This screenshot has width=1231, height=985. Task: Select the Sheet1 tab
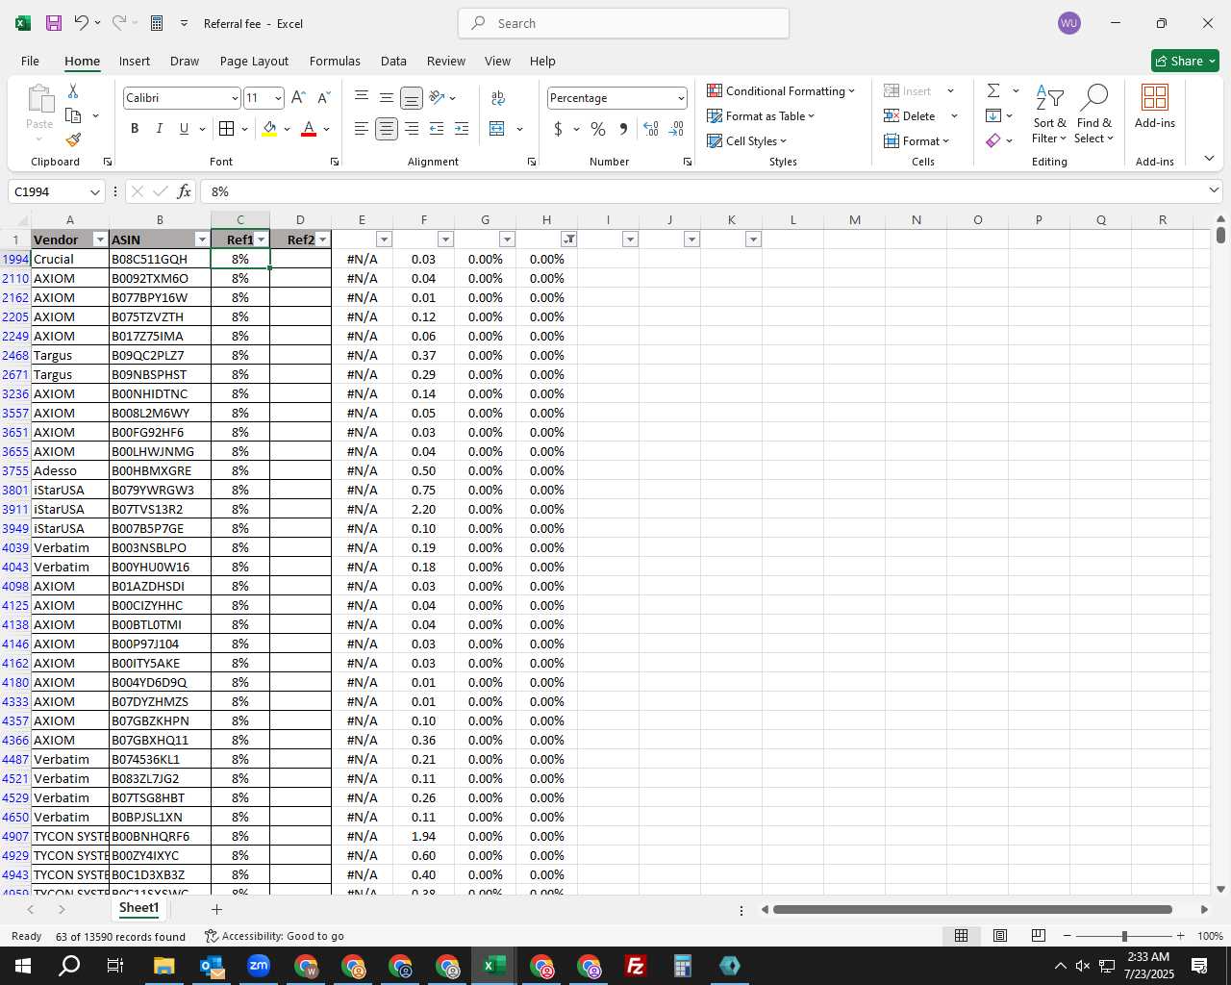tap(138, 908)
